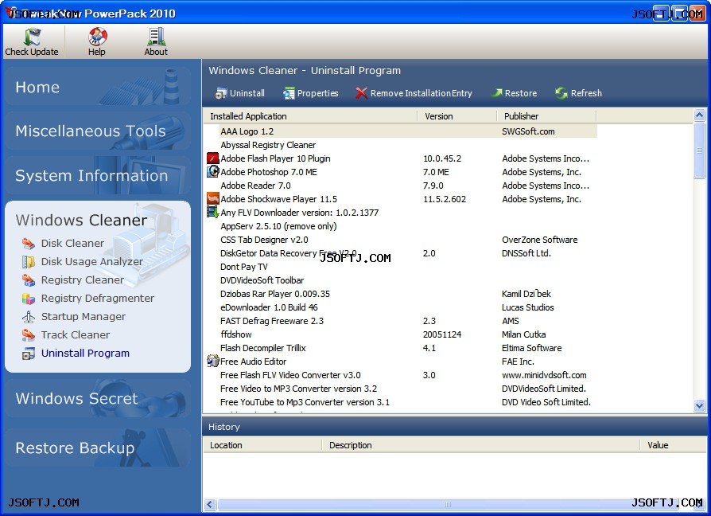Select Free YouTube to Mp3 Converter entry
Image resolution: width=711 pixels, height=516 pixels.
(x=305, y=402)
